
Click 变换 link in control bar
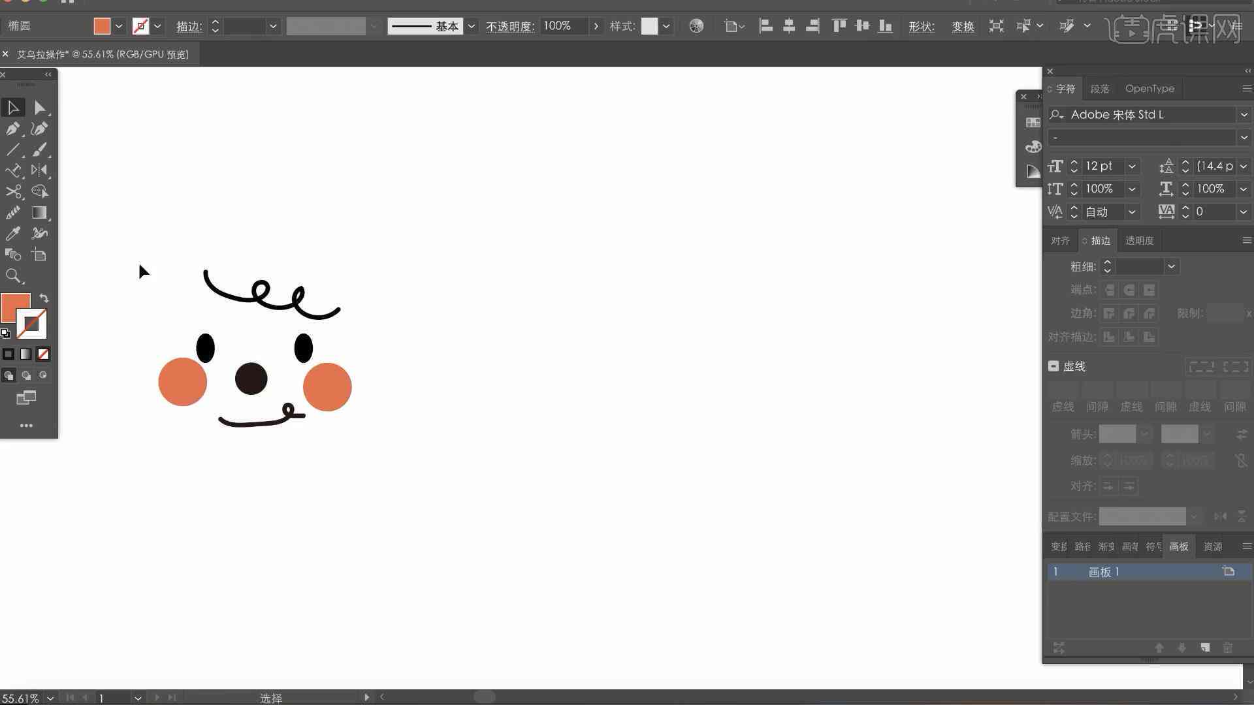(963, 26)
